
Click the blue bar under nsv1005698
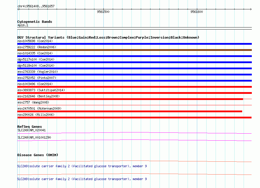(134, 44)
